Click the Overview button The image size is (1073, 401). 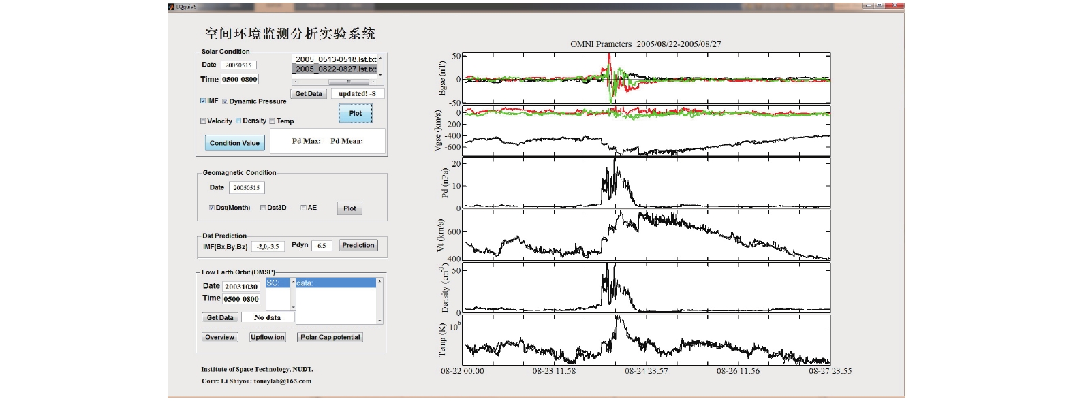click(219, 337)
